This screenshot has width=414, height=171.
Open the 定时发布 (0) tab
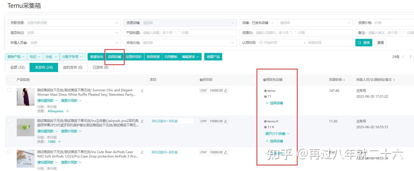tap(72, 67)
